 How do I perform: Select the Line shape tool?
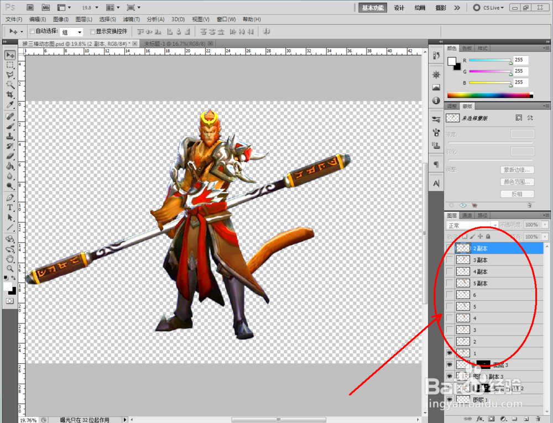[10, 227]
